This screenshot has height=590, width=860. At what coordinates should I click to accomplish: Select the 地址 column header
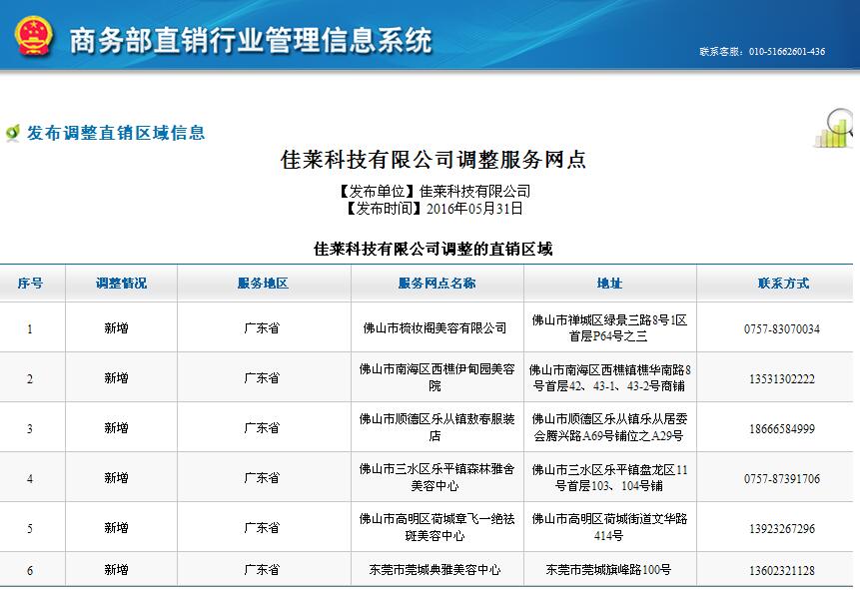(x=609, y=284)
